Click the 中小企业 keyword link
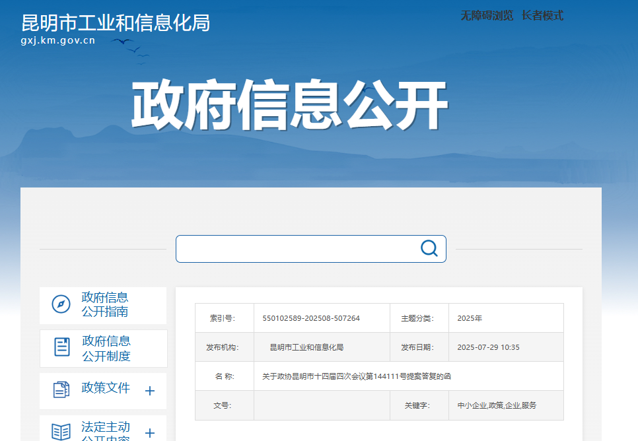Image resolution: width=638 pixels, height=441 pixels. point(473,405)
